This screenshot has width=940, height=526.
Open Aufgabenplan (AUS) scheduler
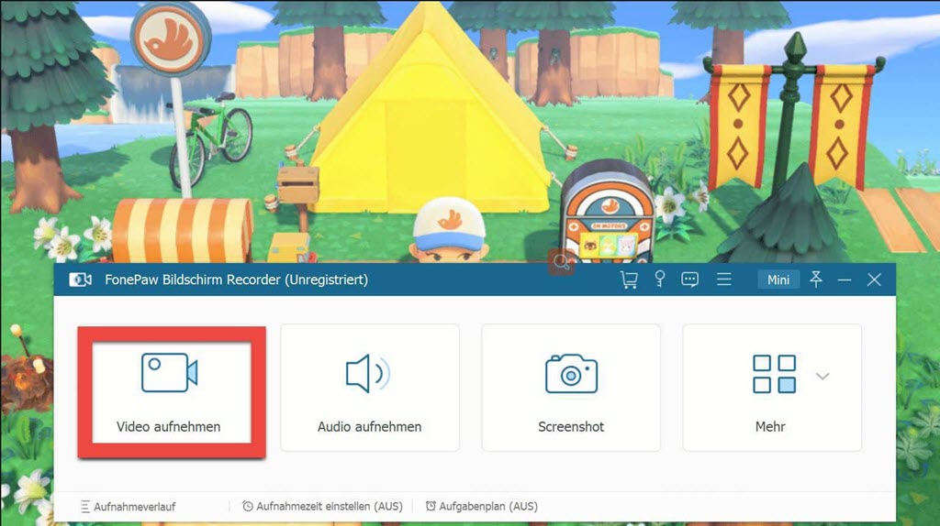click(481, 506)
